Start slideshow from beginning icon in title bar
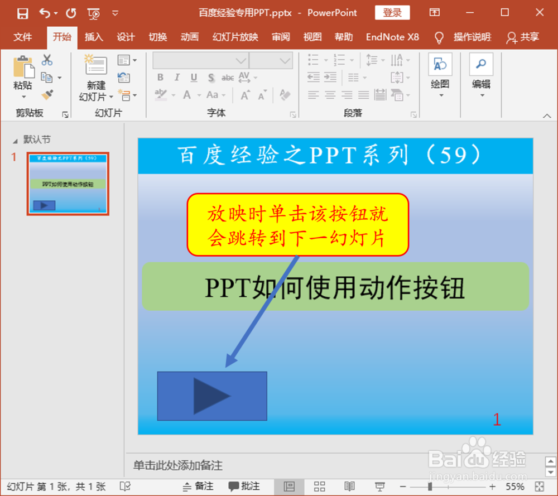 coord(94,13)
